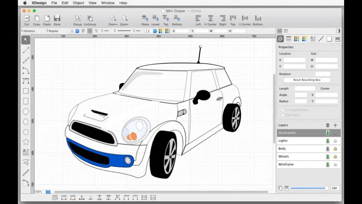This screenshot has height=204, width=362.
Task: Align objects to the Right
Action: coord(223,20)
